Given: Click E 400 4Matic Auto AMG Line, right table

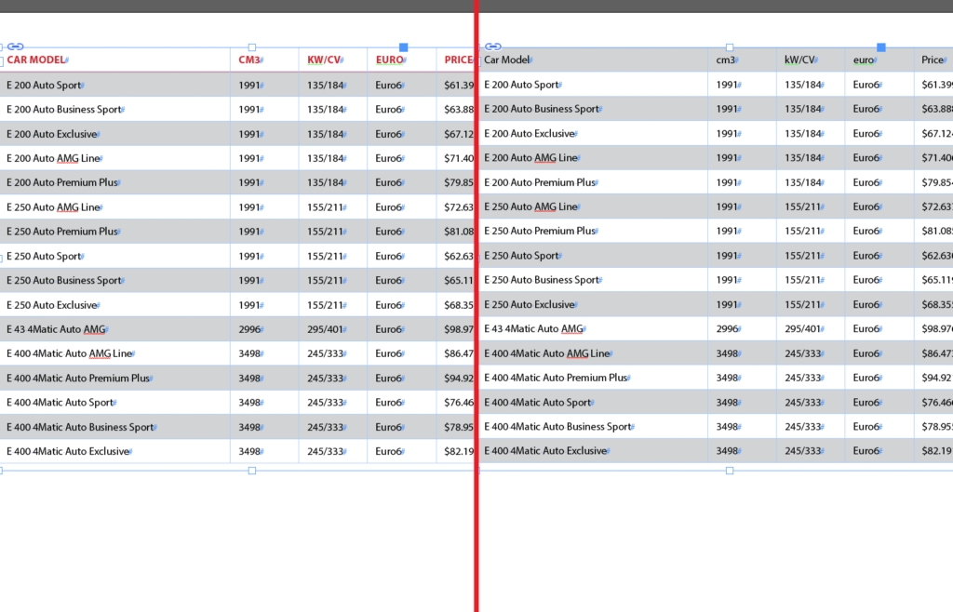Looking at the screenshot, I should click(x=547, y=353).
